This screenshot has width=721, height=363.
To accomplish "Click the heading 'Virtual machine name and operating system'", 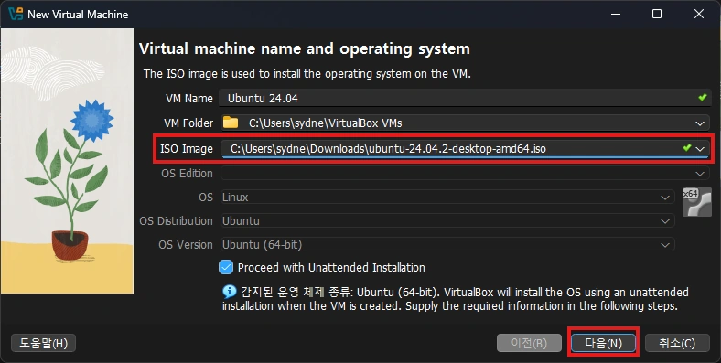I will 305,48.
